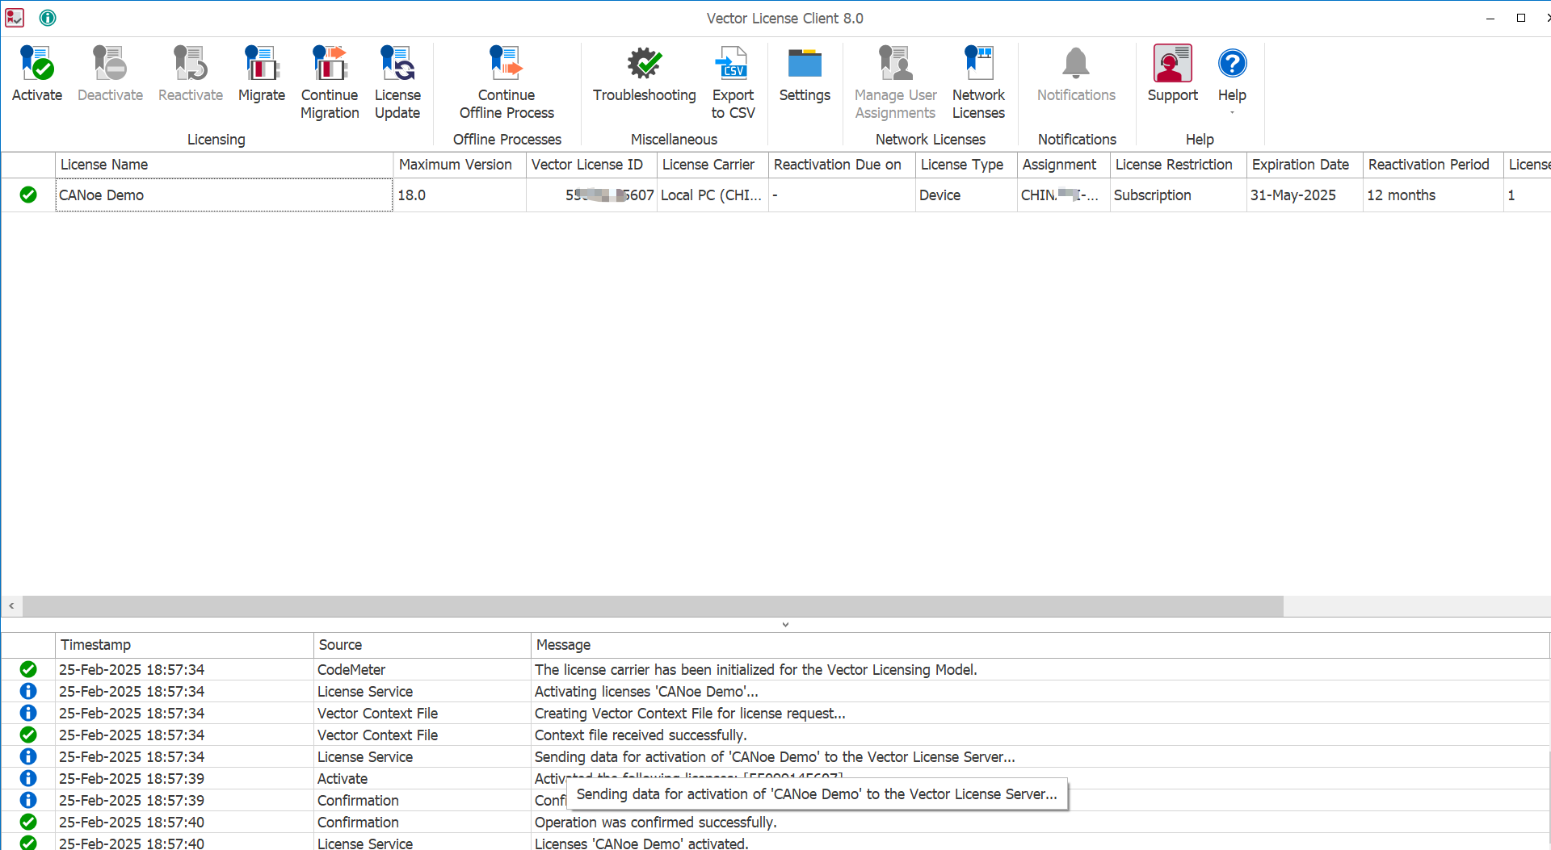Image resolution: width=1551 pixels, height=850 pixels.
Task: Click the License Restriction column header
Action: click(1178, 165)
